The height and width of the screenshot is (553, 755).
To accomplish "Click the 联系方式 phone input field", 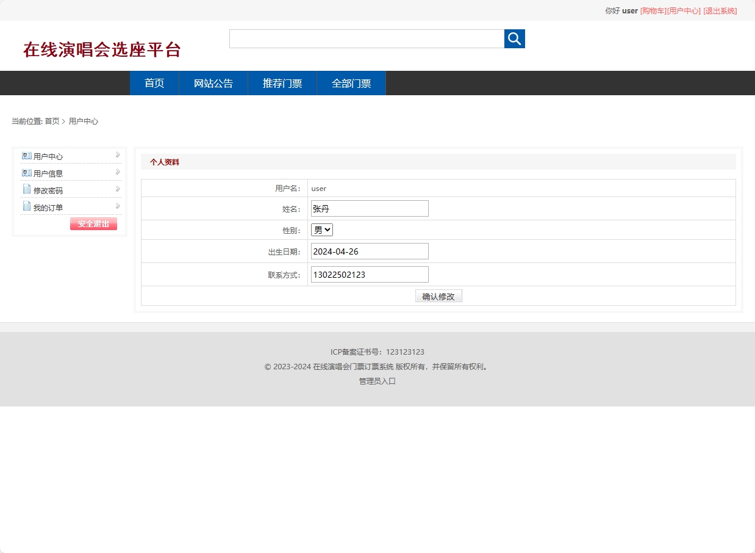I will tap(369, 274).
